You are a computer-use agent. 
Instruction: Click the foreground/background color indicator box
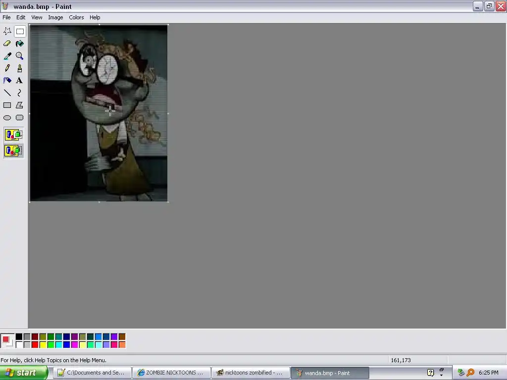pos(7,341)
